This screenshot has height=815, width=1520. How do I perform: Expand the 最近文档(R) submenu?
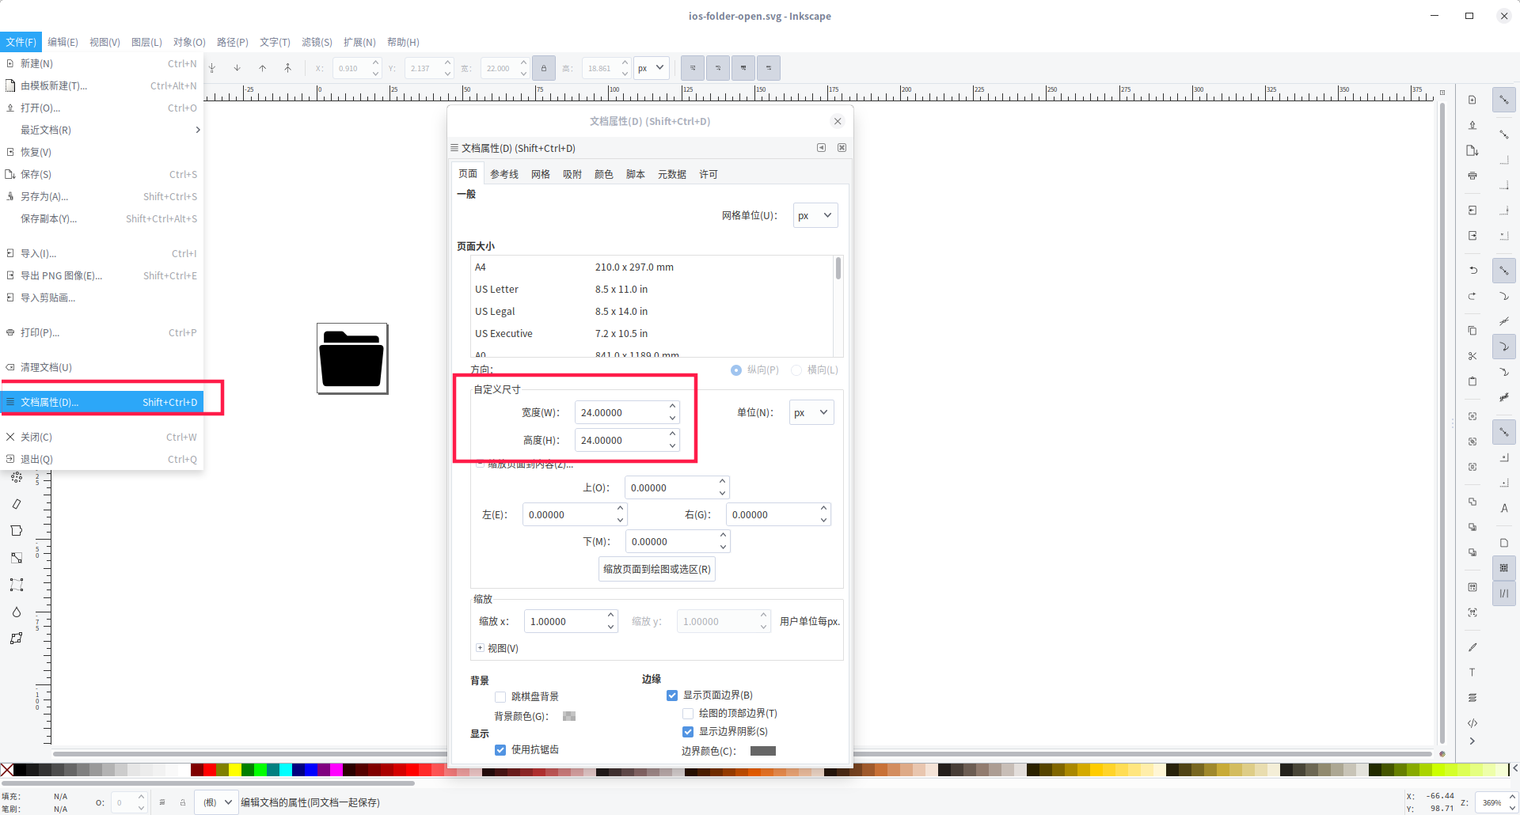click(x=101, y=130)
